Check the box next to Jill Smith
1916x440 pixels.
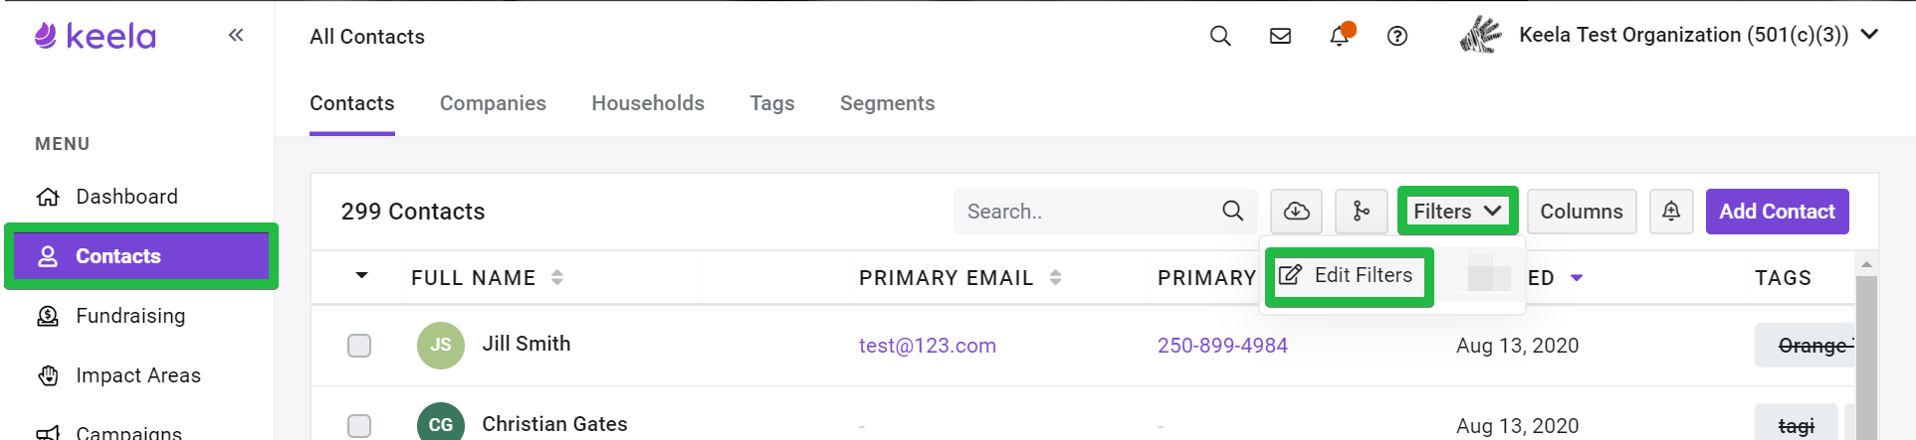tap(359, 346)
